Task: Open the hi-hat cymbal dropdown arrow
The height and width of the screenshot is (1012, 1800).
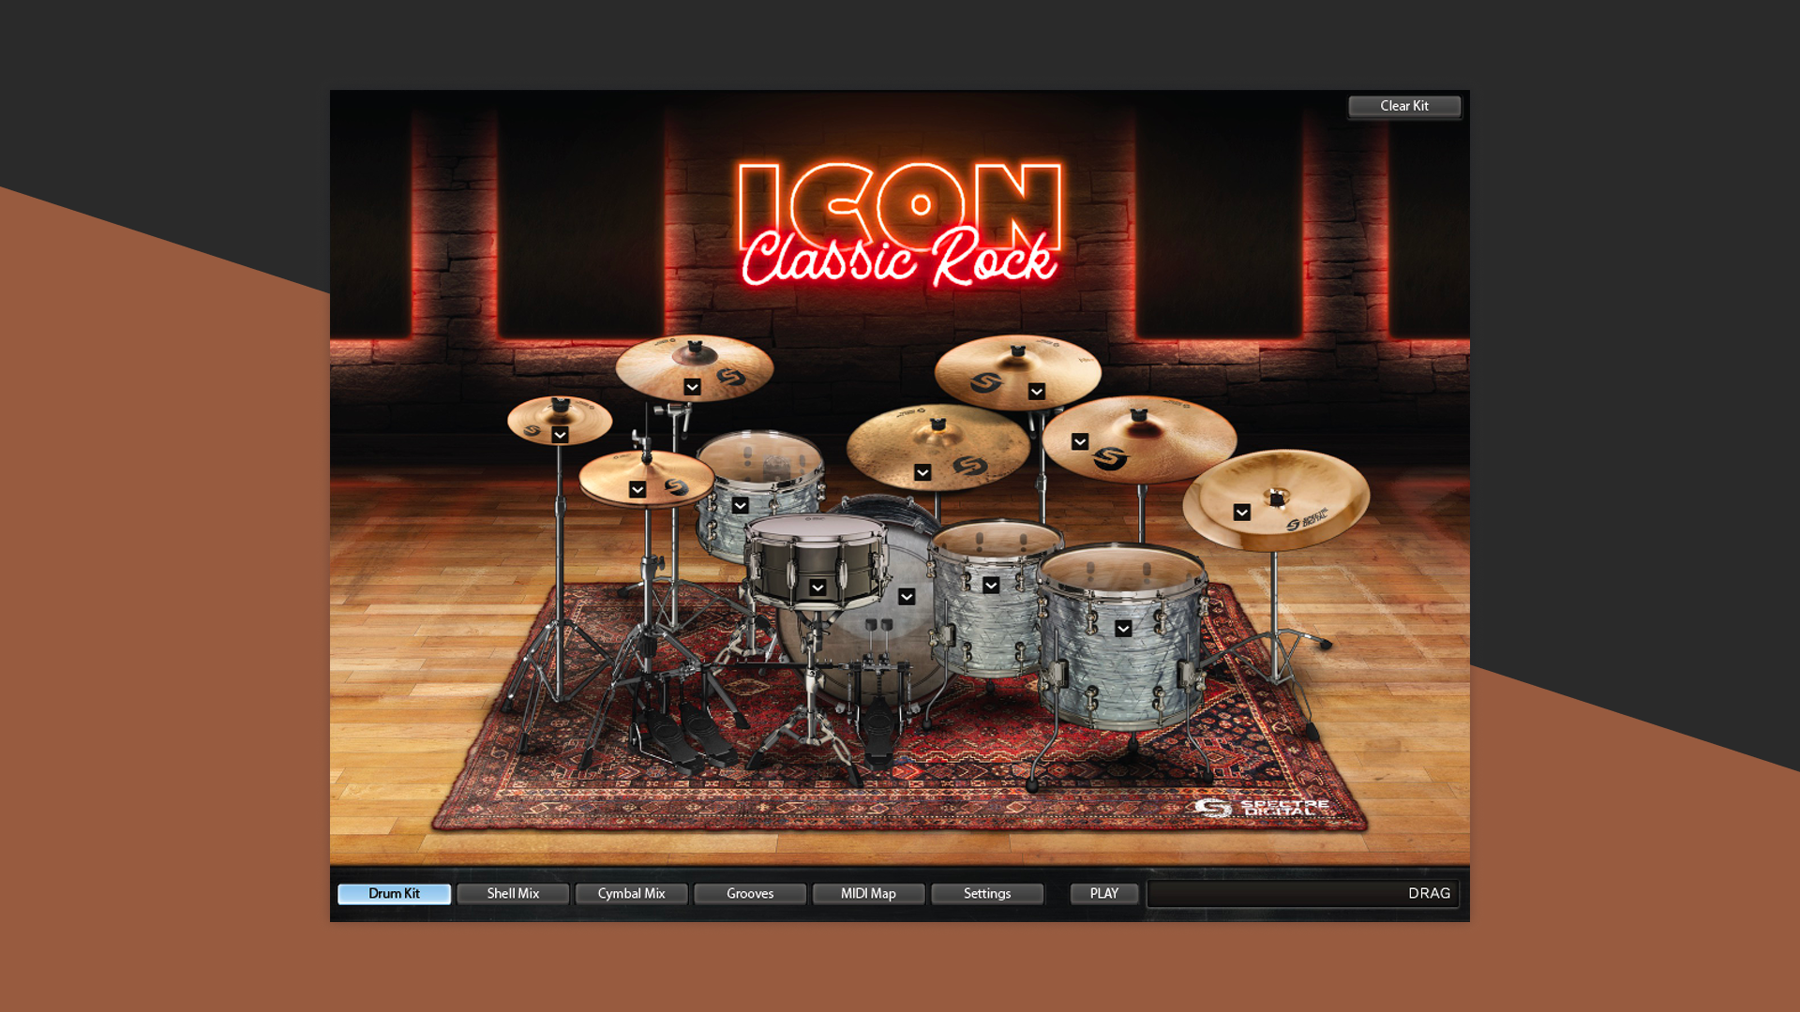Action: pos(637,489)
